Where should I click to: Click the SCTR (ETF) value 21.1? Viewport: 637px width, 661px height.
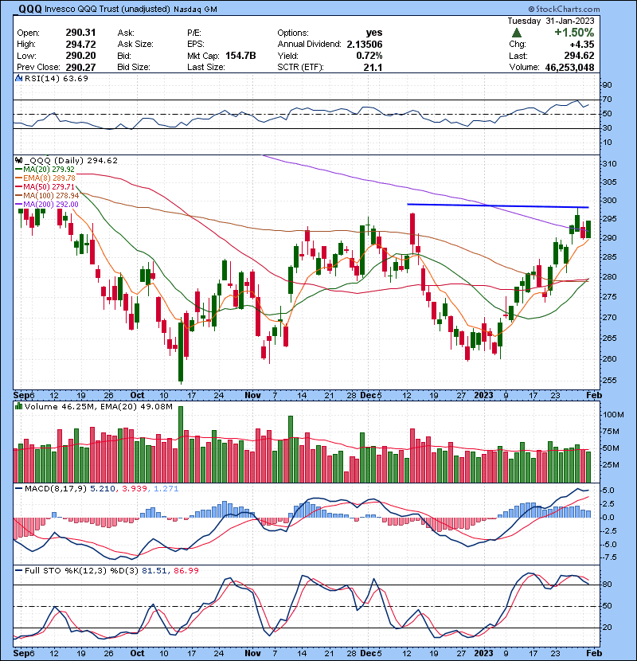[373, 67]
